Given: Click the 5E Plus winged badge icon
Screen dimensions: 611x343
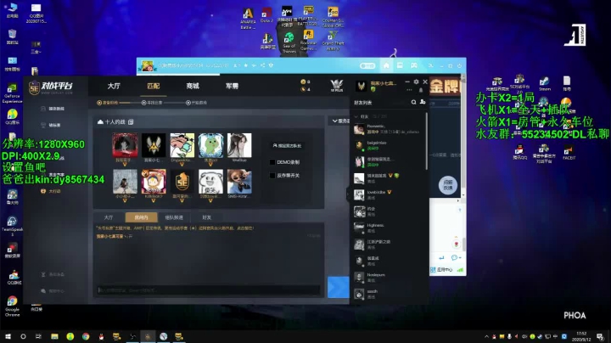Looking at the screenshot, I should coord(337,86).
